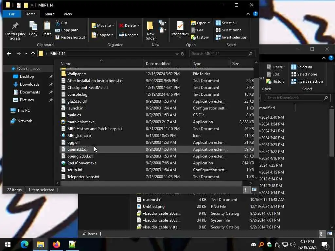This screenshot has height=251, width=335.
Task: Click the Windows Start button
Action: 8,244
